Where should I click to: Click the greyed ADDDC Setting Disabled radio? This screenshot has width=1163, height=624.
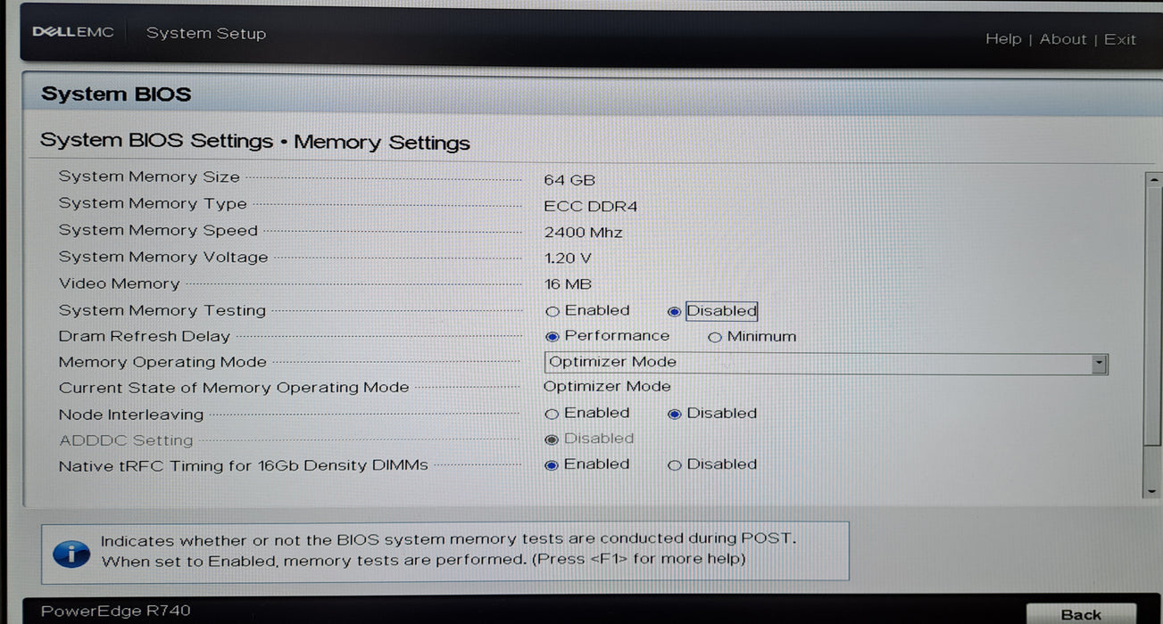pyautogui.click(x=552, y=439)
